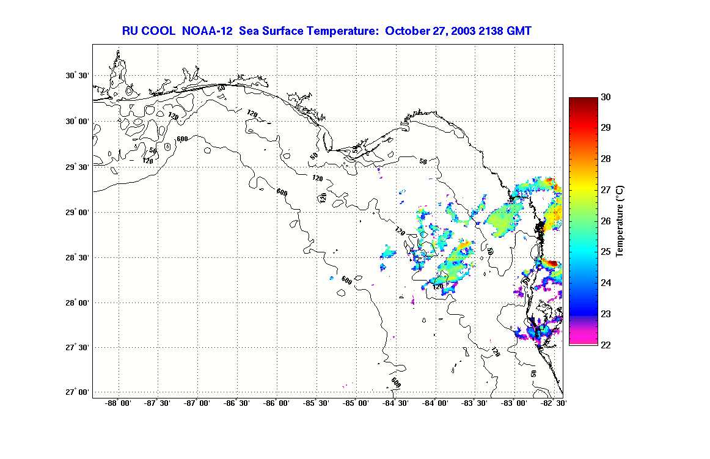Image resolution: width=710 pixels, height=459 pixels.
Task: Click the -85°00' longitude label
Action: [x=356, y=403]
